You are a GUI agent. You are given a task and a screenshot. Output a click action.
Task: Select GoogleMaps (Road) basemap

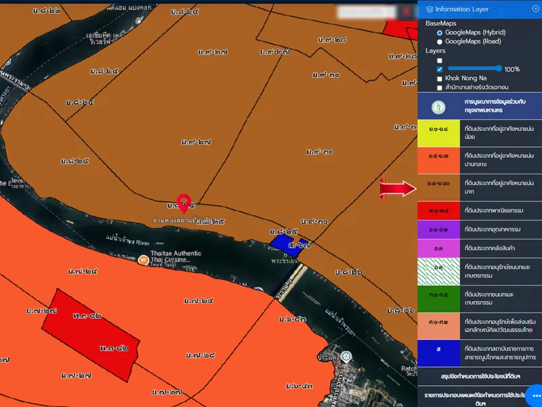click(440, 41)
